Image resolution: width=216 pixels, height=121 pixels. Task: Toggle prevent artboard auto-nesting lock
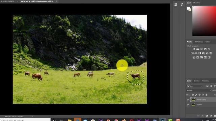203,95
